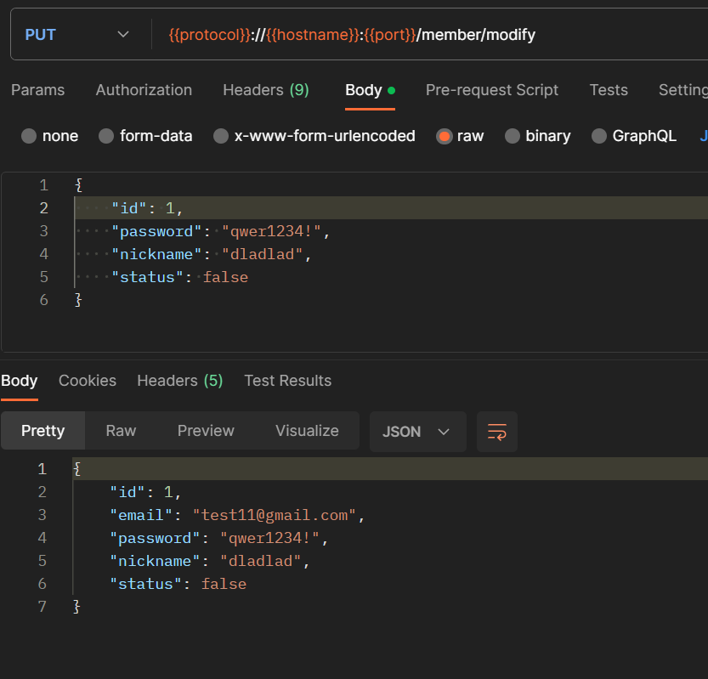Choose x-www-form-urlencoded body type
The image size is (708, 679).
tap(221, 136)
